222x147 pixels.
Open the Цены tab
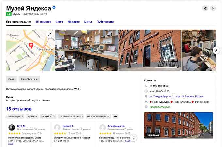(88, 22)
